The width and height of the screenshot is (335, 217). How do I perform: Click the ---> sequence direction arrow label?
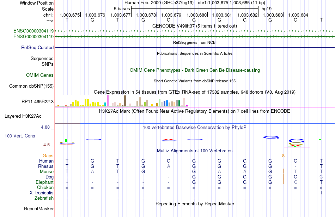50,20
